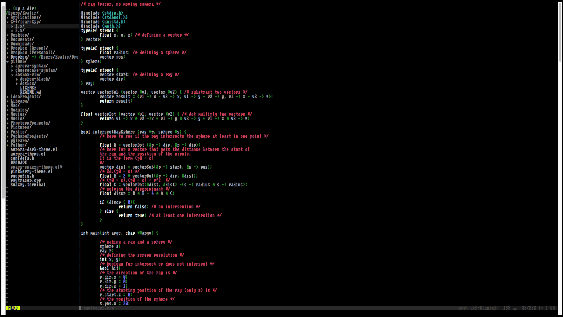563x317 pixels.
Task: Expand the Downloads folder arrow
Action: click(x=8, y=44)
